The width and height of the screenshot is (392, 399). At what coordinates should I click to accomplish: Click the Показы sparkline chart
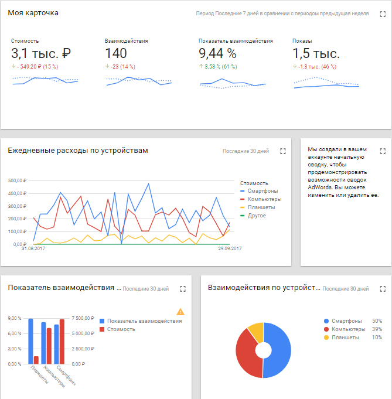pyautogui.click(x=326, y=83)
